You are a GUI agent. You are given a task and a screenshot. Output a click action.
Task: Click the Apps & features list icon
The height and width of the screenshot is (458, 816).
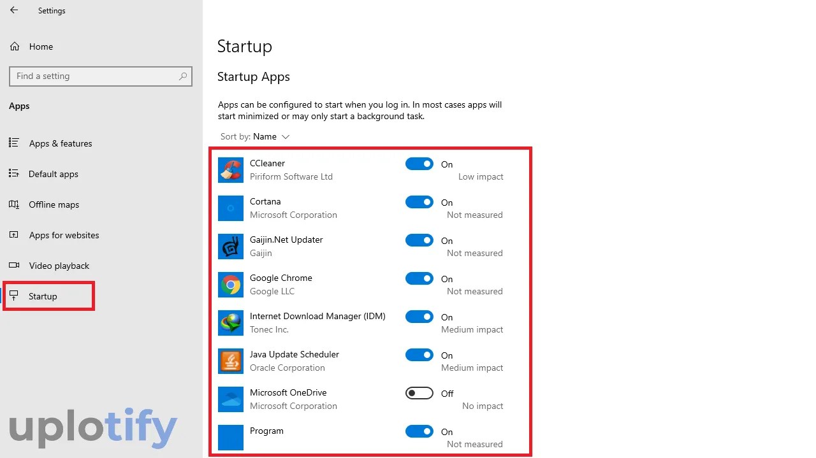click(14, 143)
